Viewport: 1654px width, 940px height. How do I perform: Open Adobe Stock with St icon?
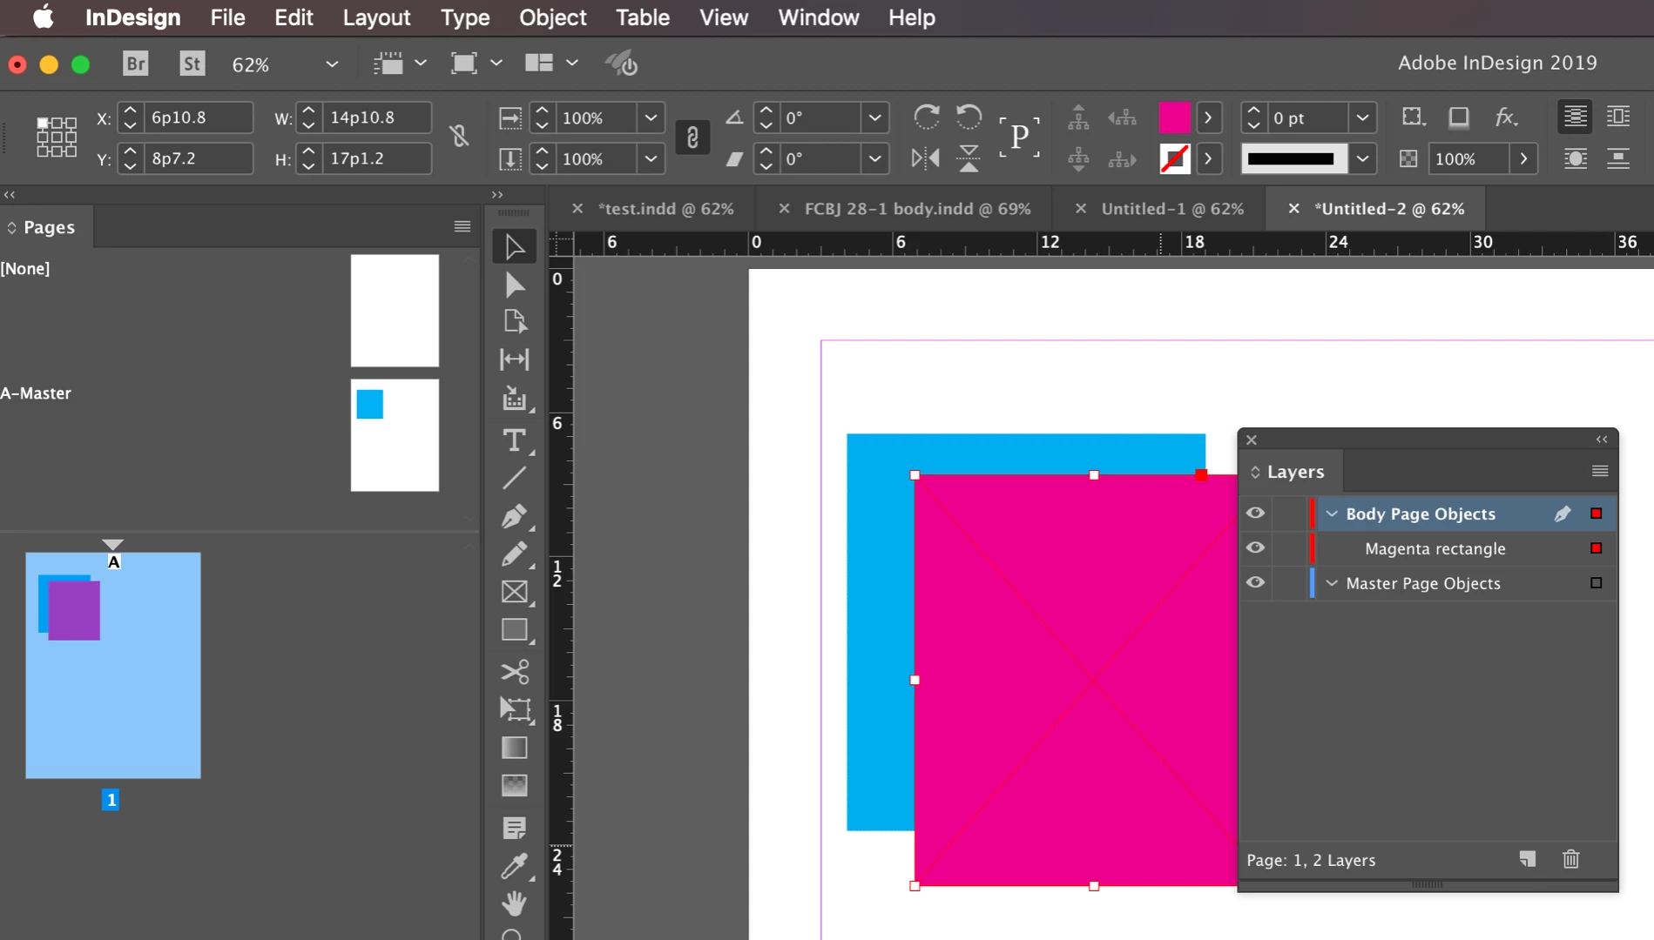coord(192,64)
